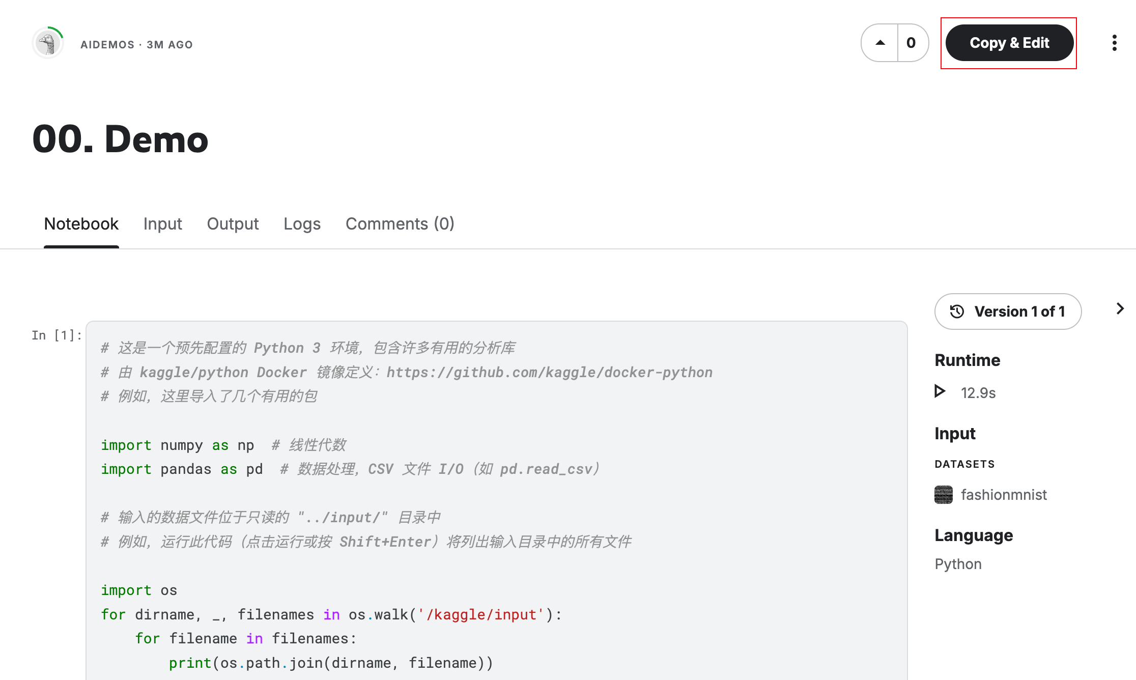The width and height of the screenshot is (1136, 680).
Task: Open the three-dot options menu
Action: coord(1114,43)
